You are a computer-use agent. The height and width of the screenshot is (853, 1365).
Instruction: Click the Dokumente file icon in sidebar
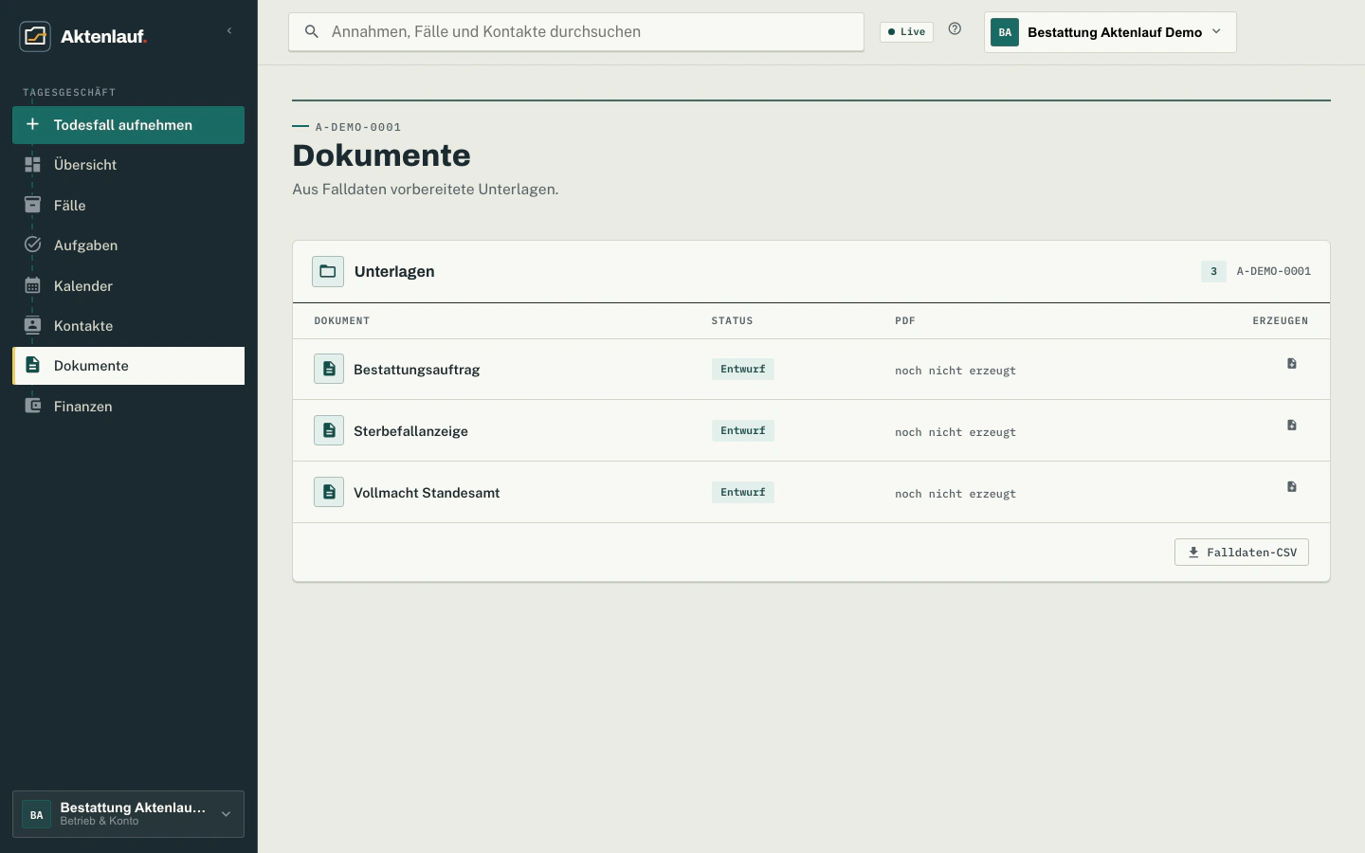(32, 365)
